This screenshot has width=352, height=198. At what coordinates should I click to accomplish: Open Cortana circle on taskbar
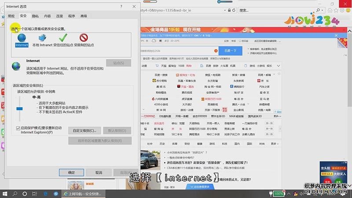[25, 194]
